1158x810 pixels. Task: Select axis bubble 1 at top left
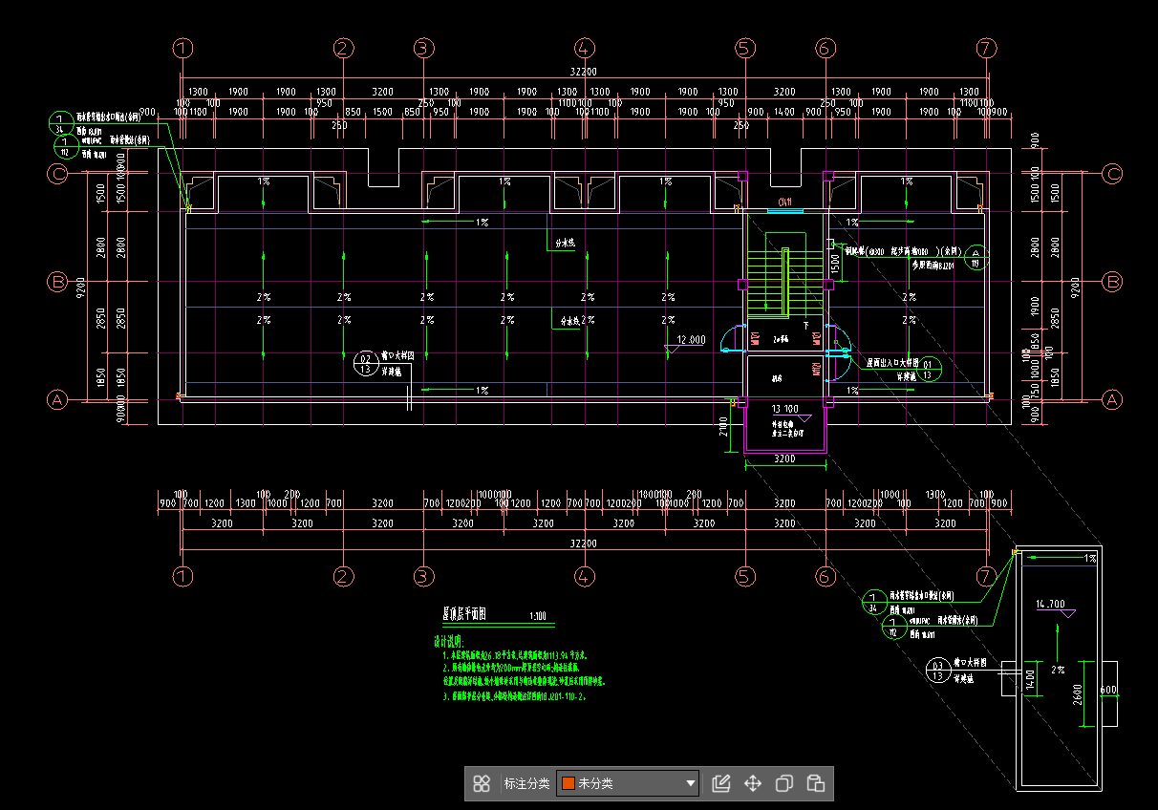point(182,49)
